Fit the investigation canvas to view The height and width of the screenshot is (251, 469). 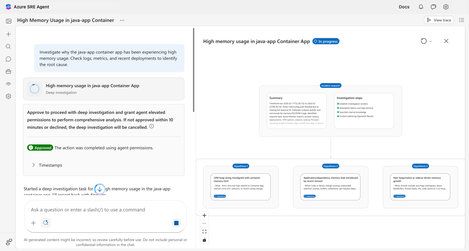(204, 232)
